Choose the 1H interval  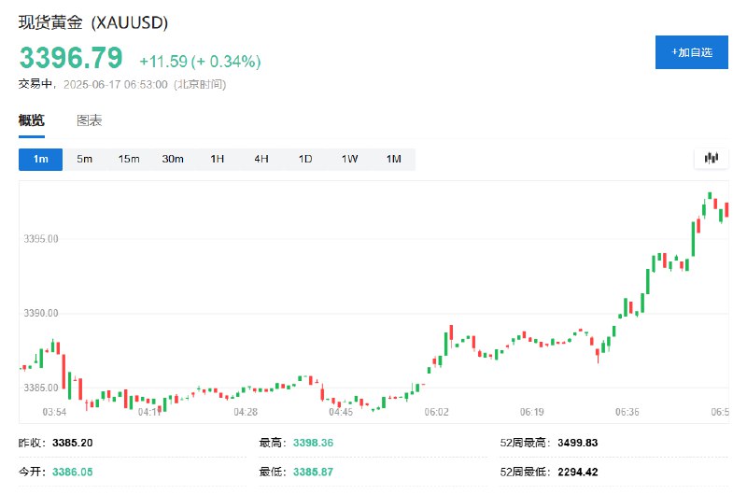click(217, 159)
